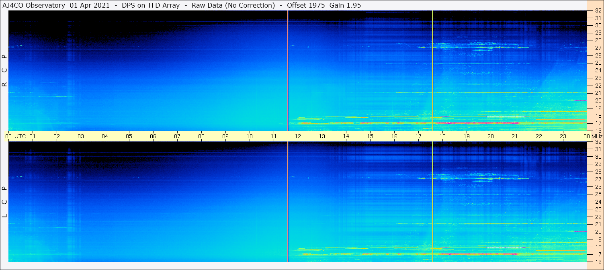Click the 12 hour mark on UTC axis
604x270 pixels.
pyautogui.click(x=298, y=136)
